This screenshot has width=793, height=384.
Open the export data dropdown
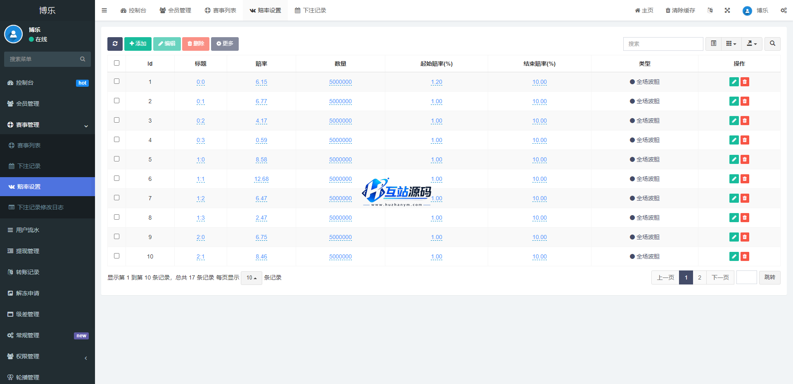click(x=752, y=44)
